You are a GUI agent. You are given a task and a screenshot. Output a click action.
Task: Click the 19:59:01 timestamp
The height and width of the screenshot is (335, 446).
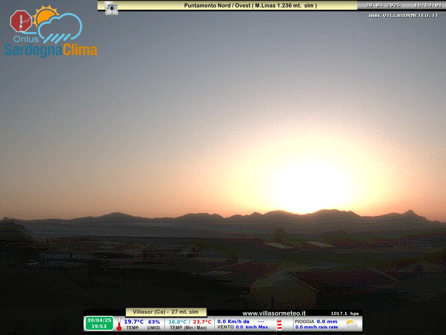(428, 5)
